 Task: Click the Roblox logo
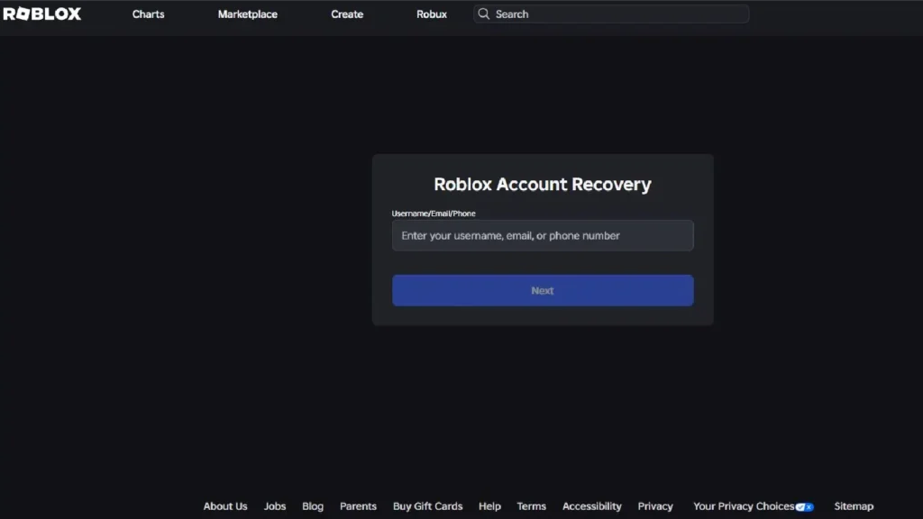(41, 14)
